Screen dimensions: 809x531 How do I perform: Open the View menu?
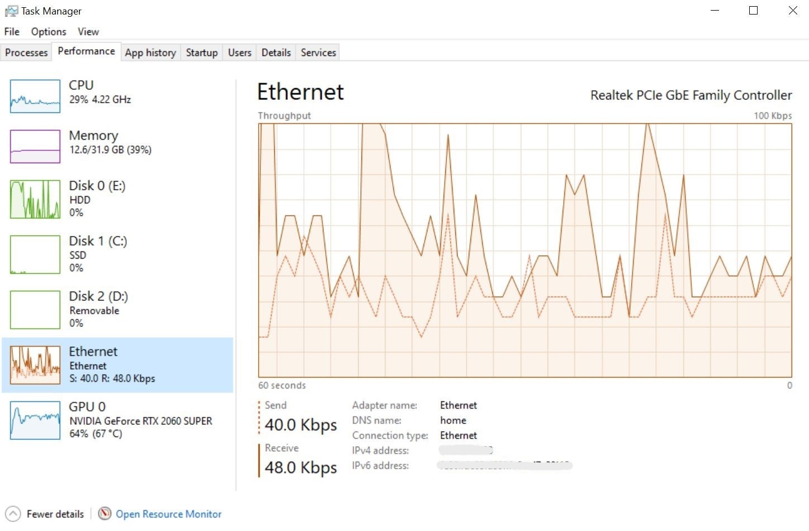click(x=88, y=32)
